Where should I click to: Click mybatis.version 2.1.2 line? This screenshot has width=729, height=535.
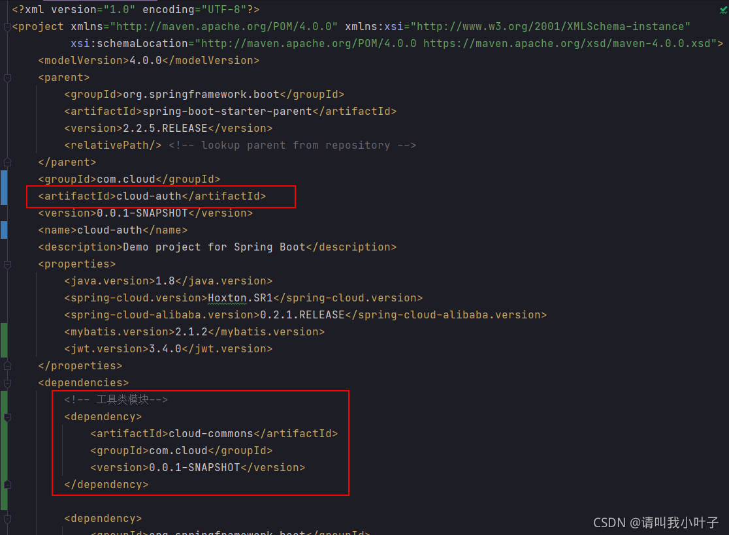pyautogui.click(x=195, y=331)
